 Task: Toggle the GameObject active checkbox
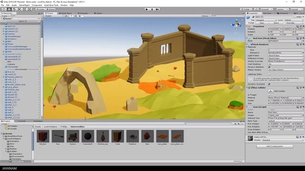click(253, 17)
